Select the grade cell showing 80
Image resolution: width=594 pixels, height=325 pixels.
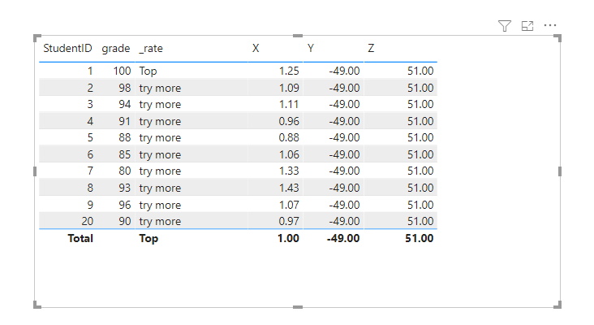pyautogui.click(x=125, y=171)
